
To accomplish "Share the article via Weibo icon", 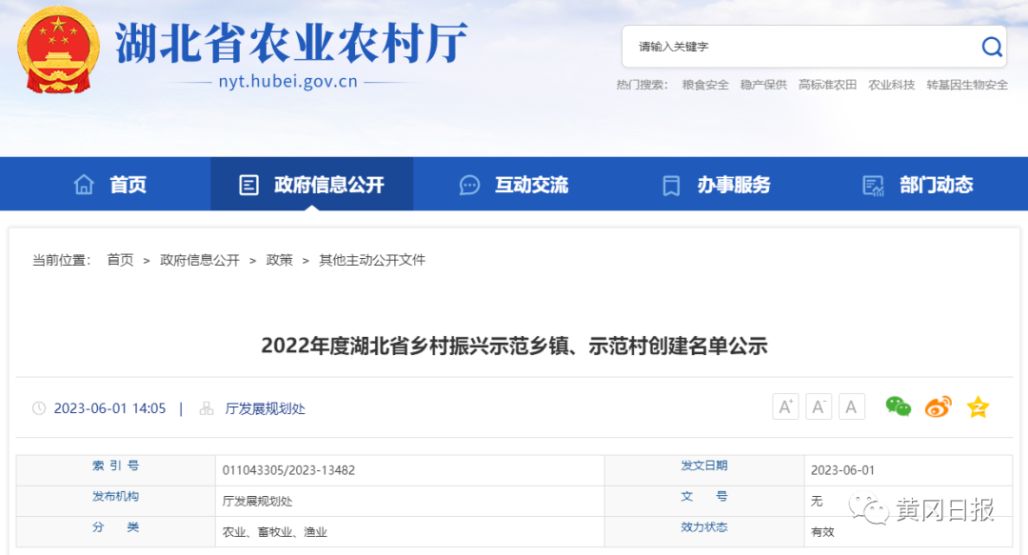I will click(937, 406).
